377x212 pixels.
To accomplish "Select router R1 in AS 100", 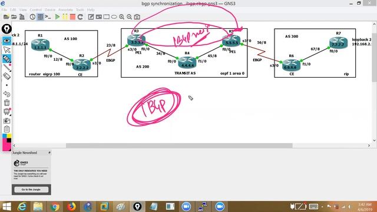I will [x=40, y=45].
